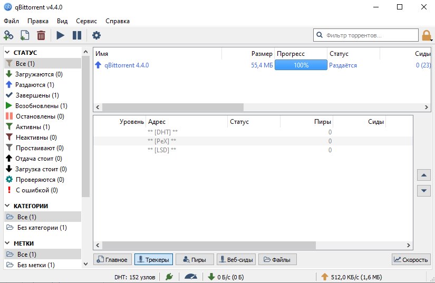Select the Раздаются status filter
This screenshot has height=283, width=435.
click(34, 85)
